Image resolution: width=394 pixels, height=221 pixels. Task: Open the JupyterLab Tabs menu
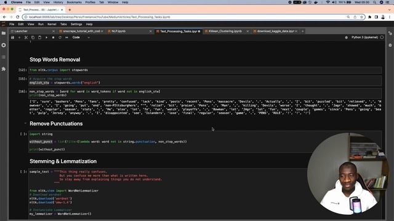63,25
